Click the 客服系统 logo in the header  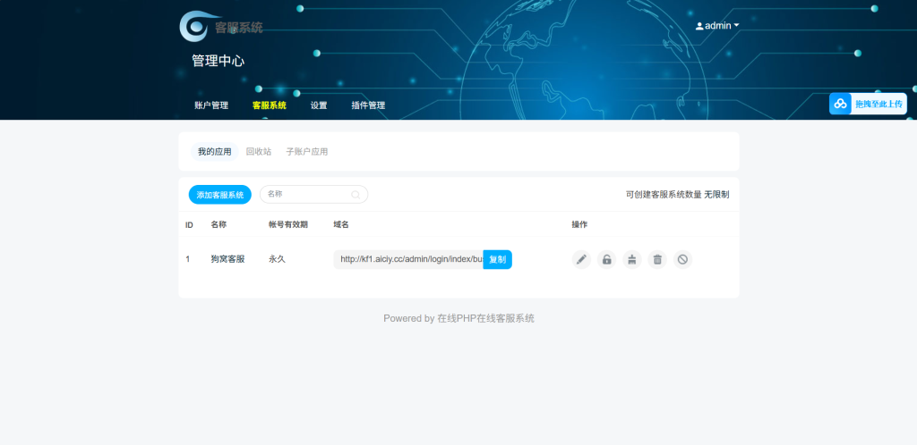pyautogui.click(x=221, y=27)
